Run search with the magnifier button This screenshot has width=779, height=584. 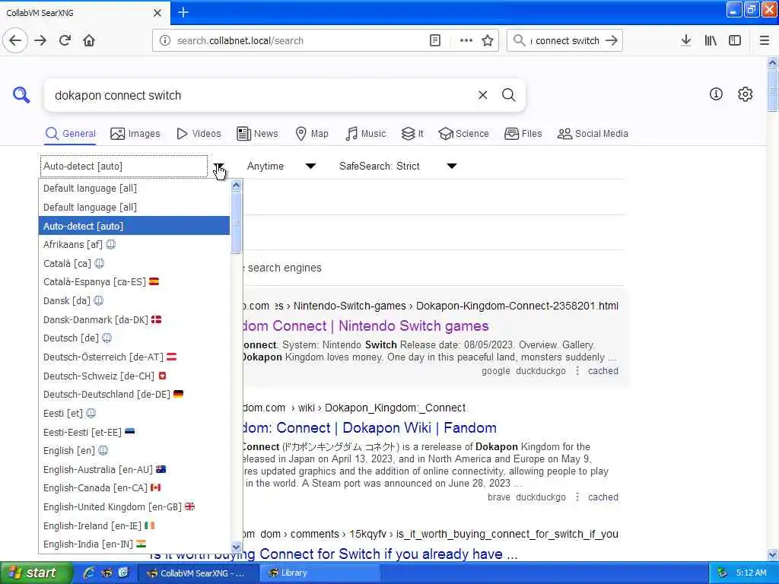click(508, 95)
